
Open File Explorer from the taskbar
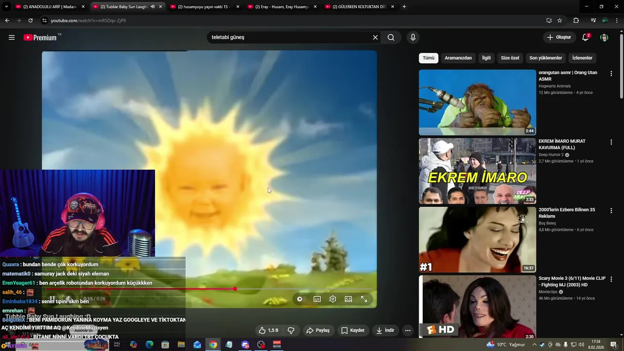click(181, 345)
